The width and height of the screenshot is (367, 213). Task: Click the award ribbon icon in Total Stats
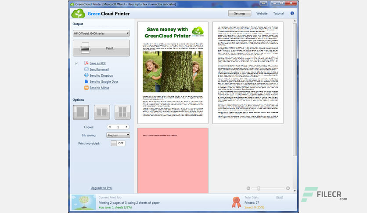(236, 202)
